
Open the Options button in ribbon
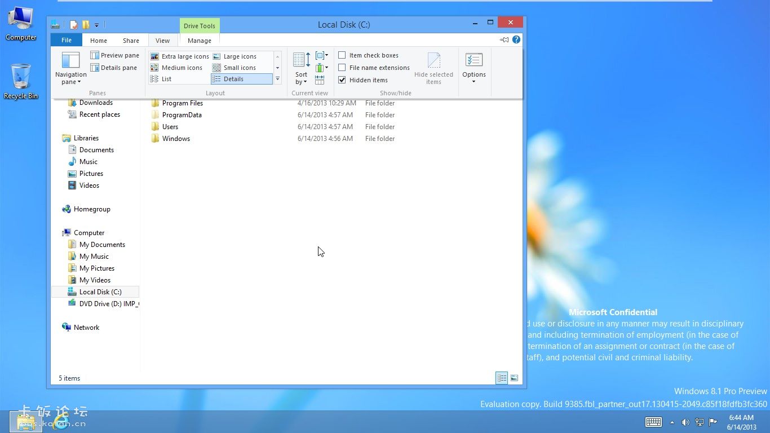(x=474, y=69)
